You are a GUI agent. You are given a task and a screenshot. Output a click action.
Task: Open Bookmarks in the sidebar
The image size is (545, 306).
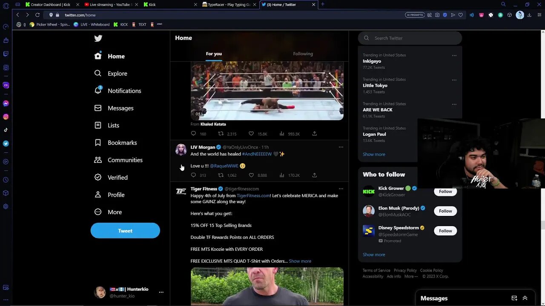pos(116,143)
